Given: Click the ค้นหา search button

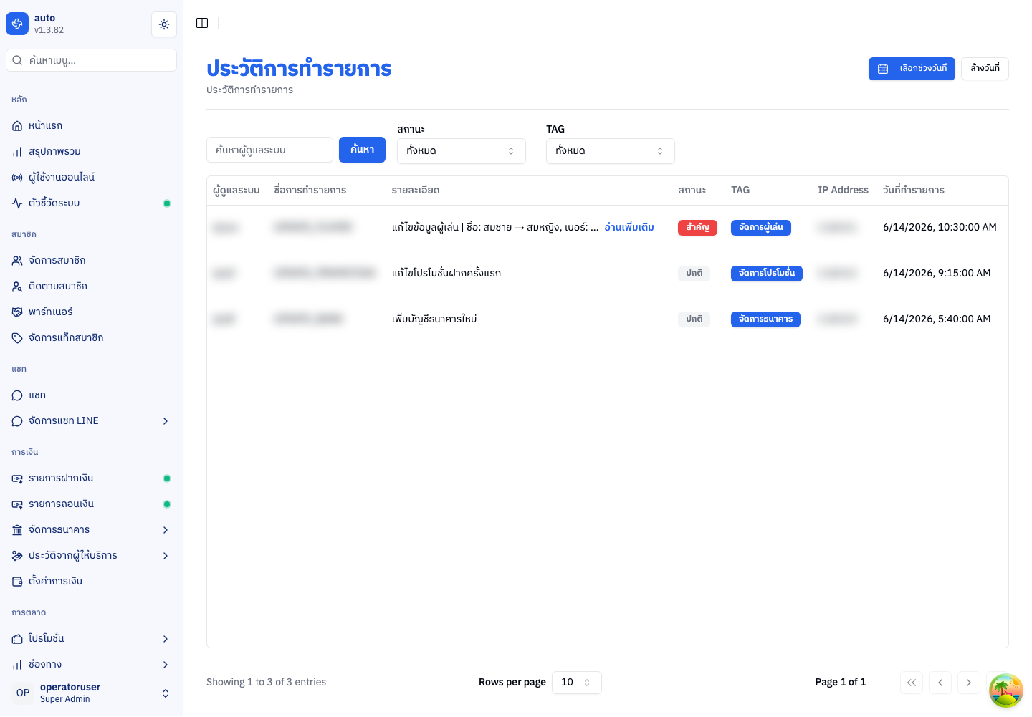Looking at the screenshot, I should (362, 150).
